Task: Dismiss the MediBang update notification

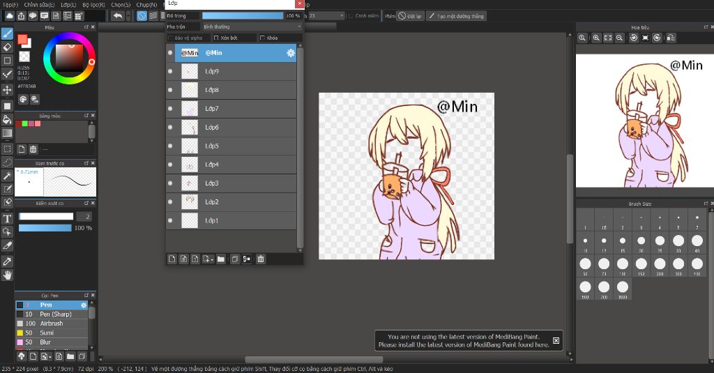Action: coord(556,341)
